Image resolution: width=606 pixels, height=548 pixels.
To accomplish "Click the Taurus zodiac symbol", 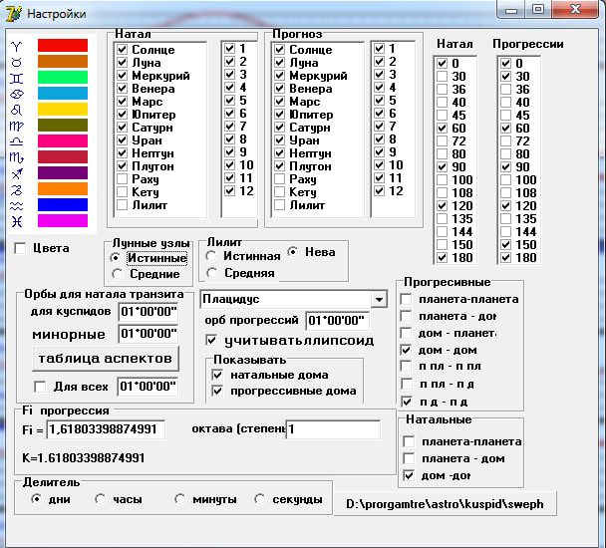I will coord(15,62).
